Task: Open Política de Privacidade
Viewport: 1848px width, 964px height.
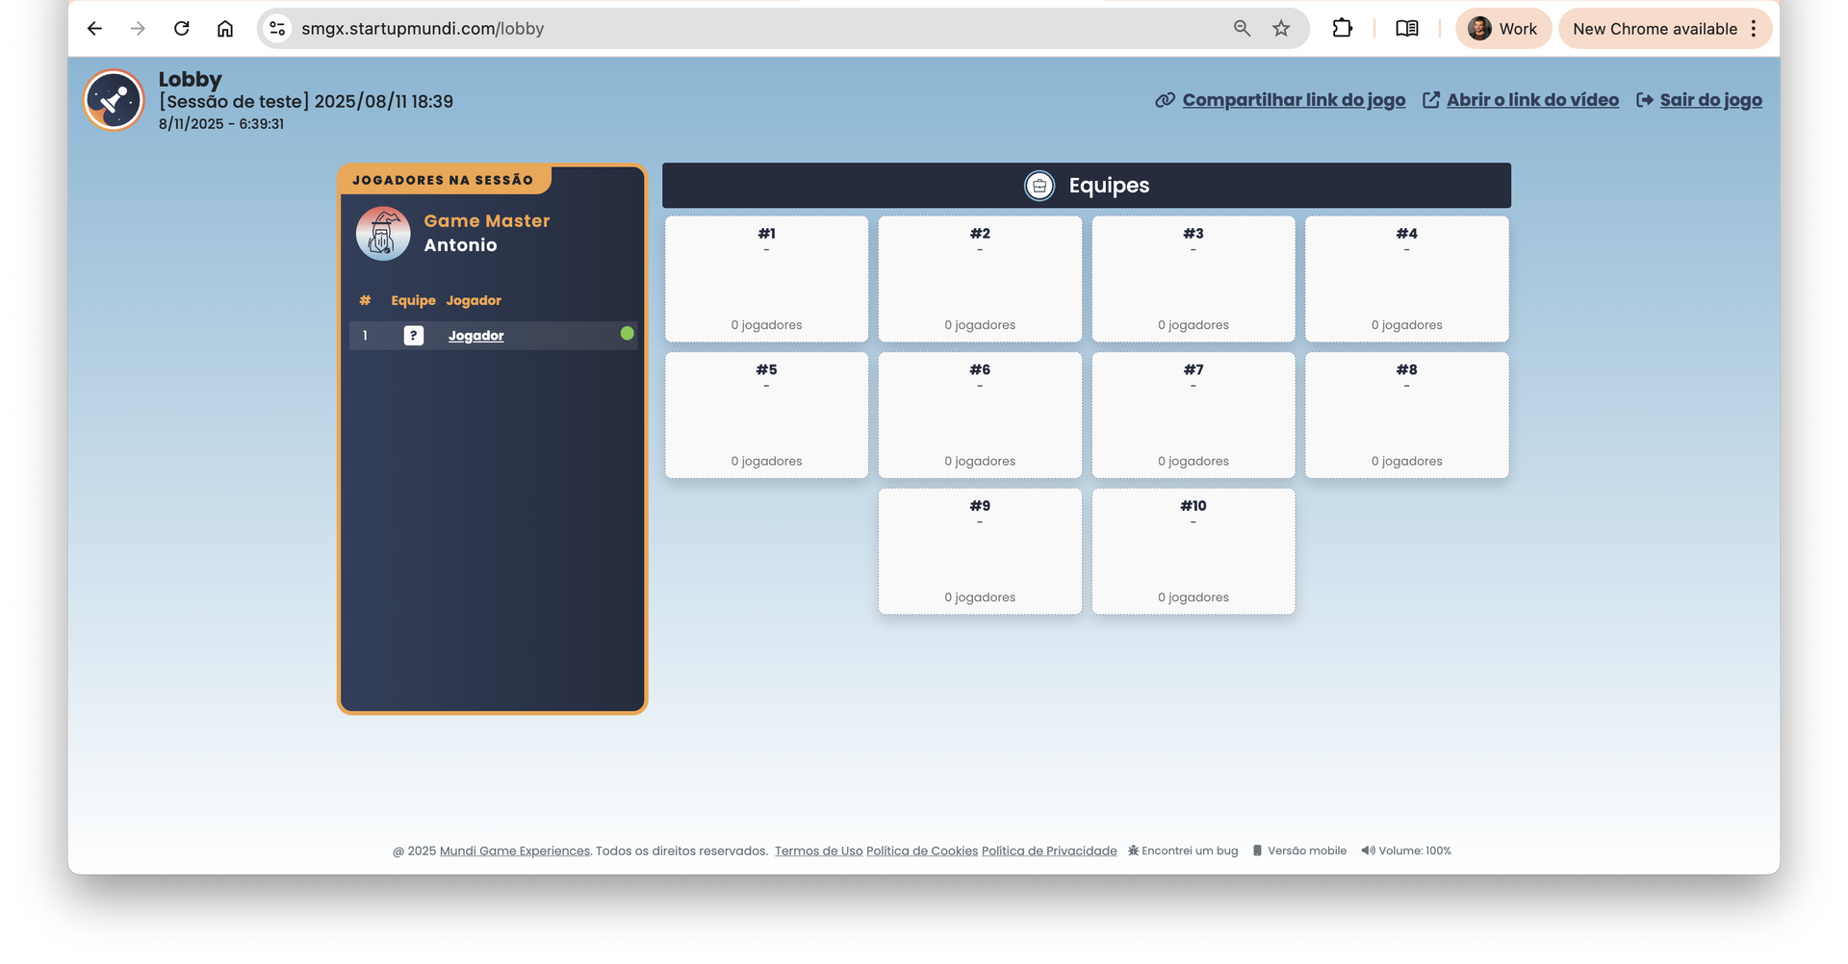Action: [x=1049, y=851]
